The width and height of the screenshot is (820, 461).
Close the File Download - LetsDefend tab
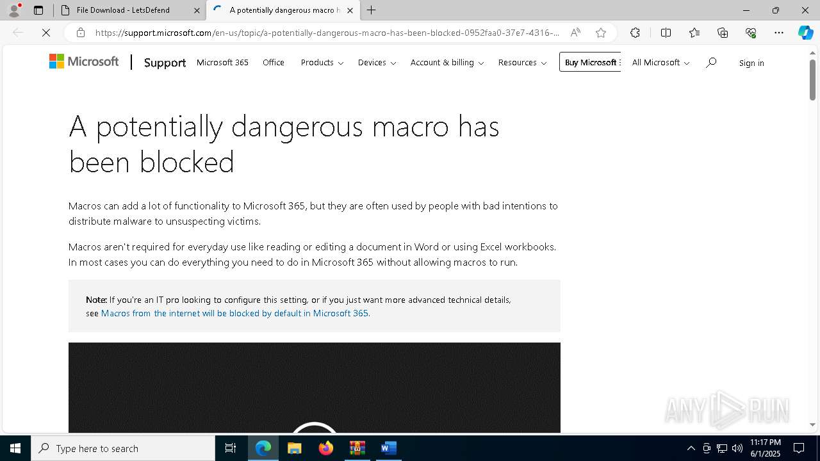tap(197, 10)
